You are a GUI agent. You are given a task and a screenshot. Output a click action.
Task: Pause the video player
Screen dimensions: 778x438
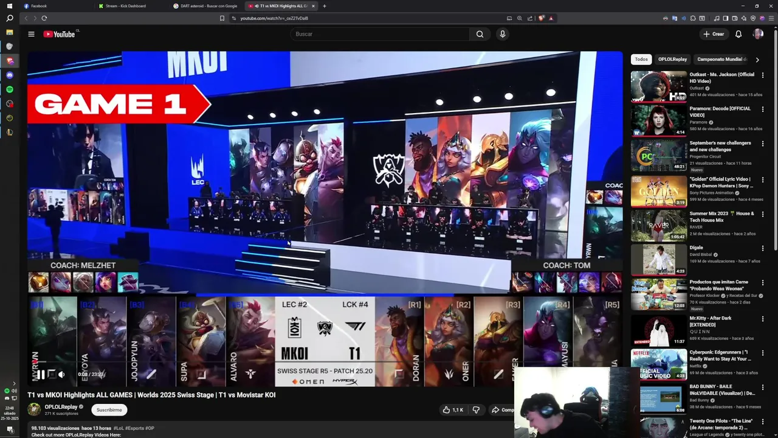40,375
